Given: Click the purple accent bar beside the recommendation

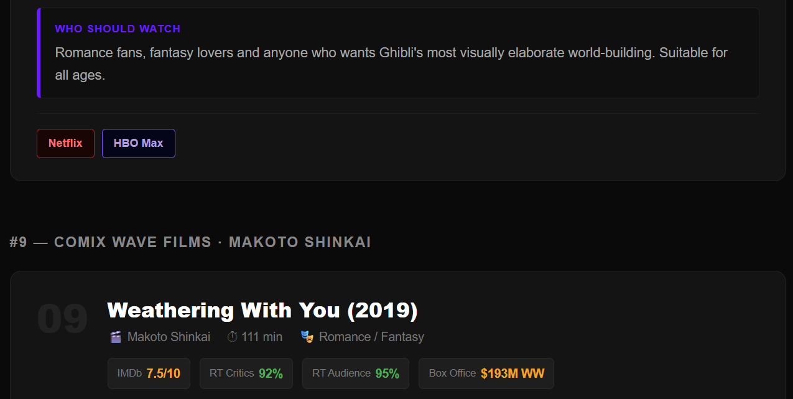Looking at the screenshot, I should point(39,53).
